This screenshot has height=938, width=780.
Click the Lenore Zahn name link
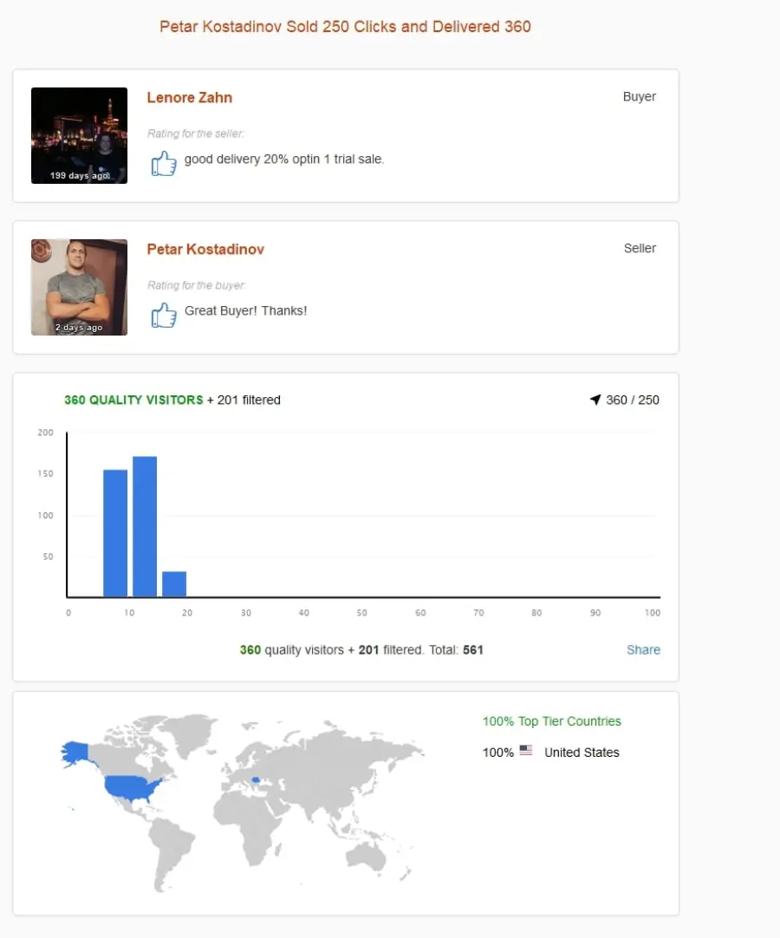click(190, 97)
